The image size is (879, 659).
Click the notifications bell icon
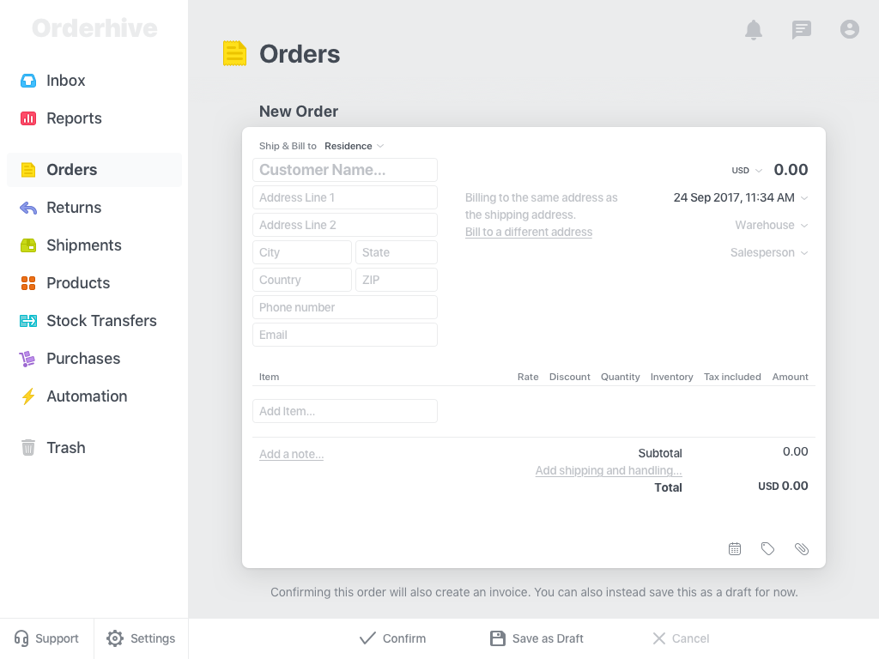[754, 30]
